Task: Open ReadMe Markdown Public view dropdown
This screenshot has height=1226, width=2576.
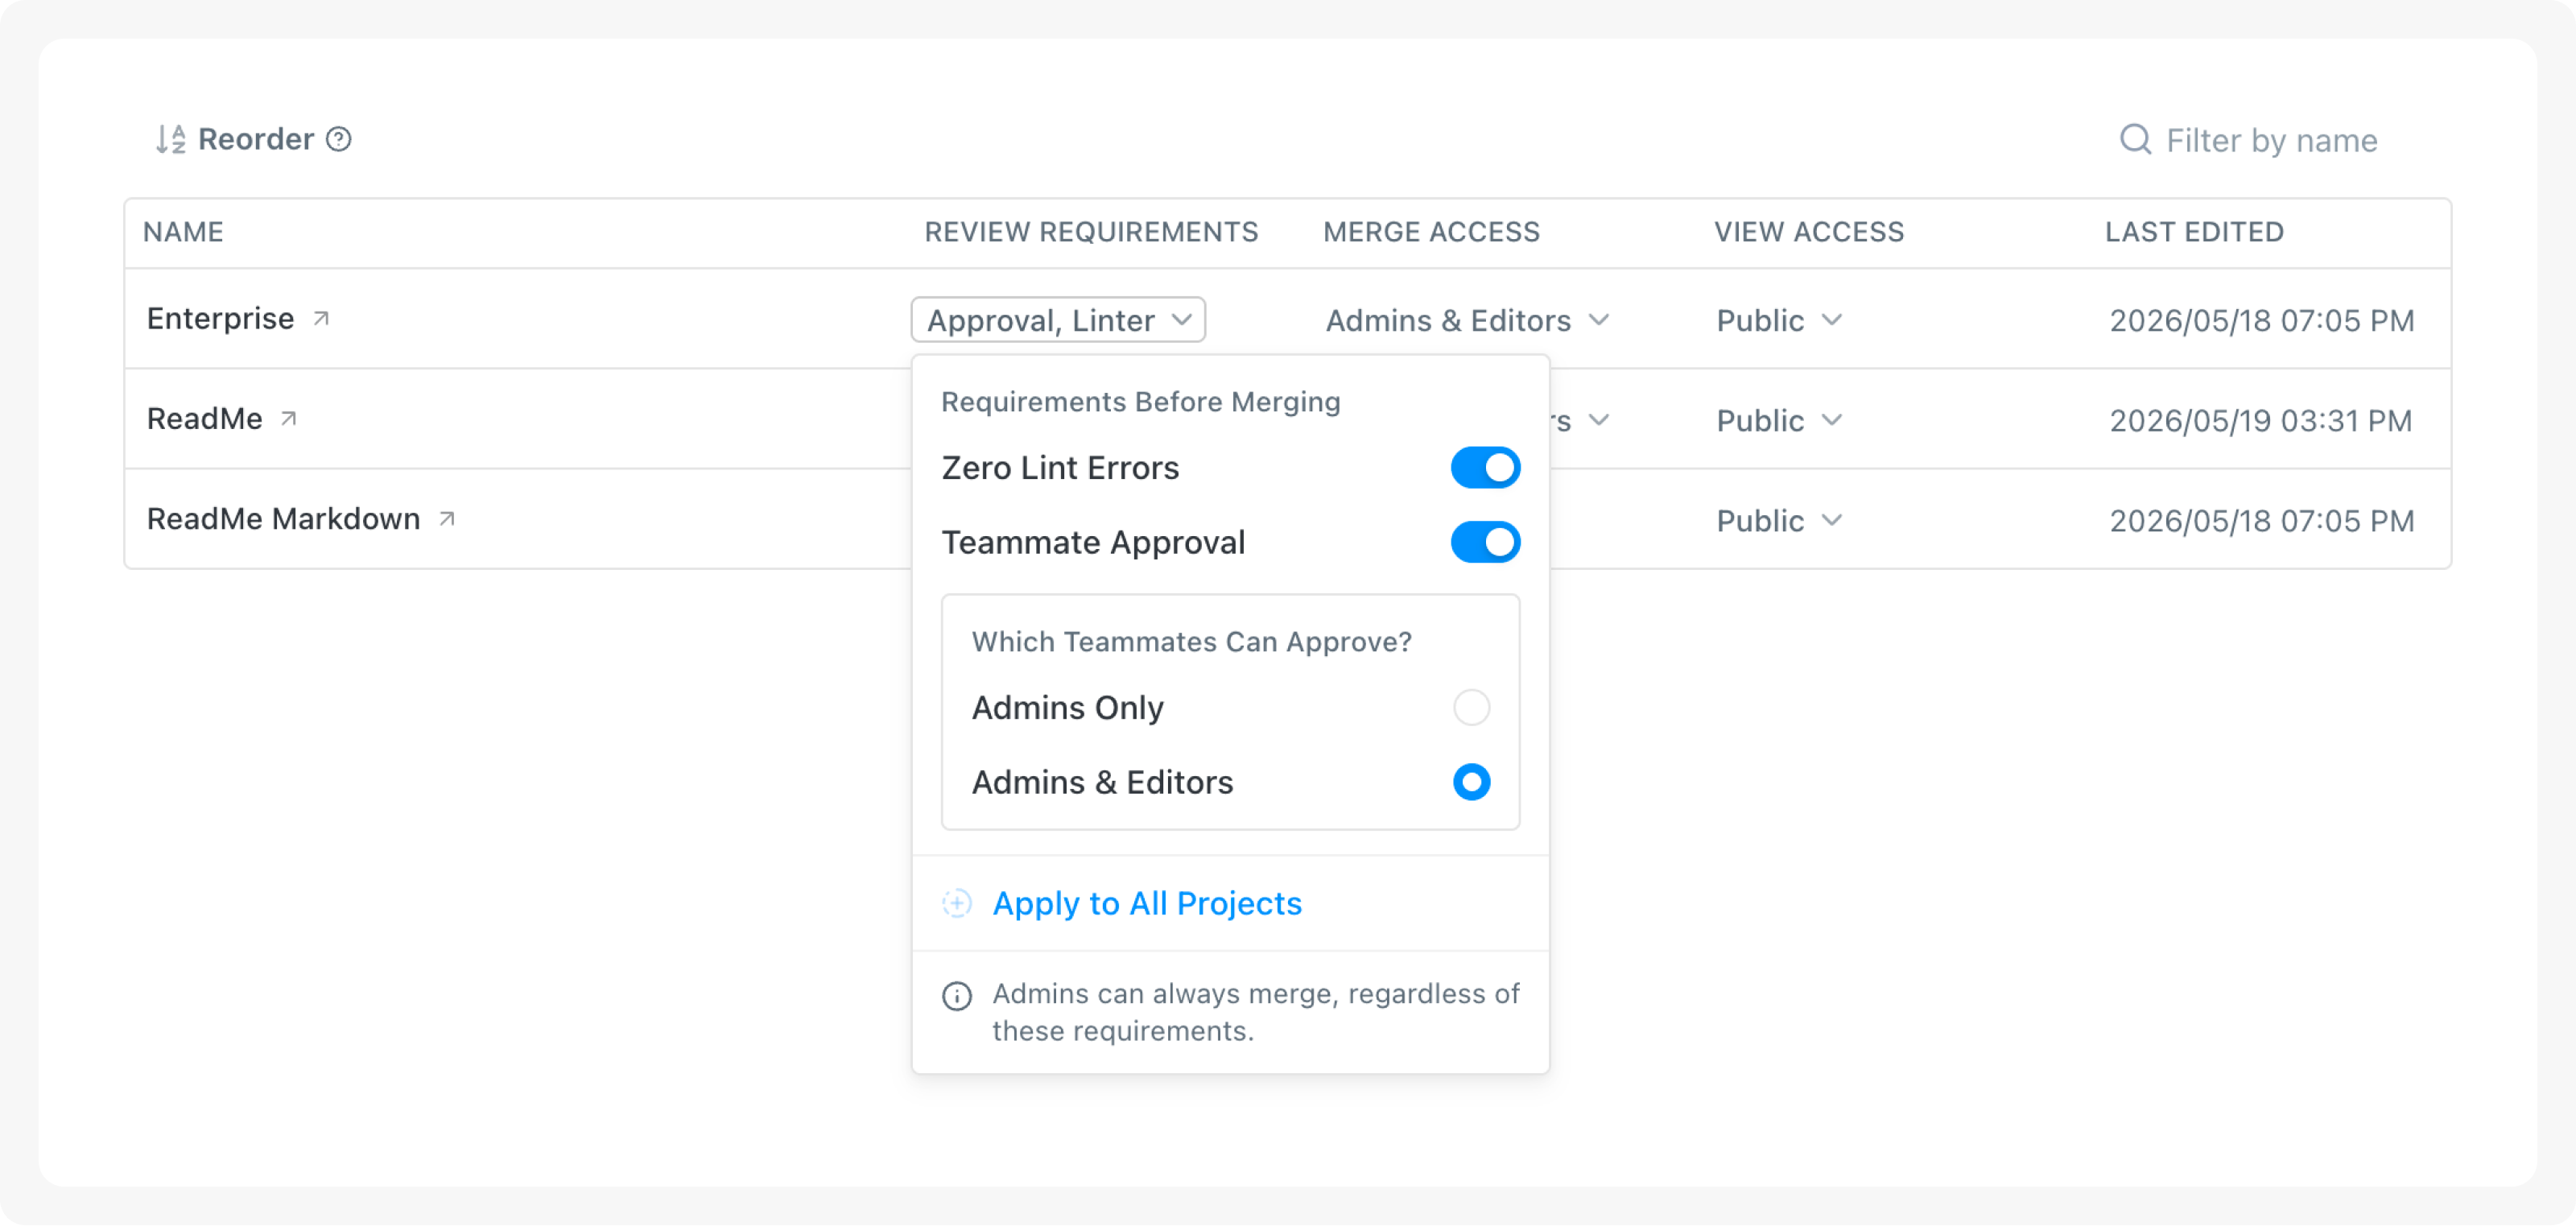Action: (1779, 520)
